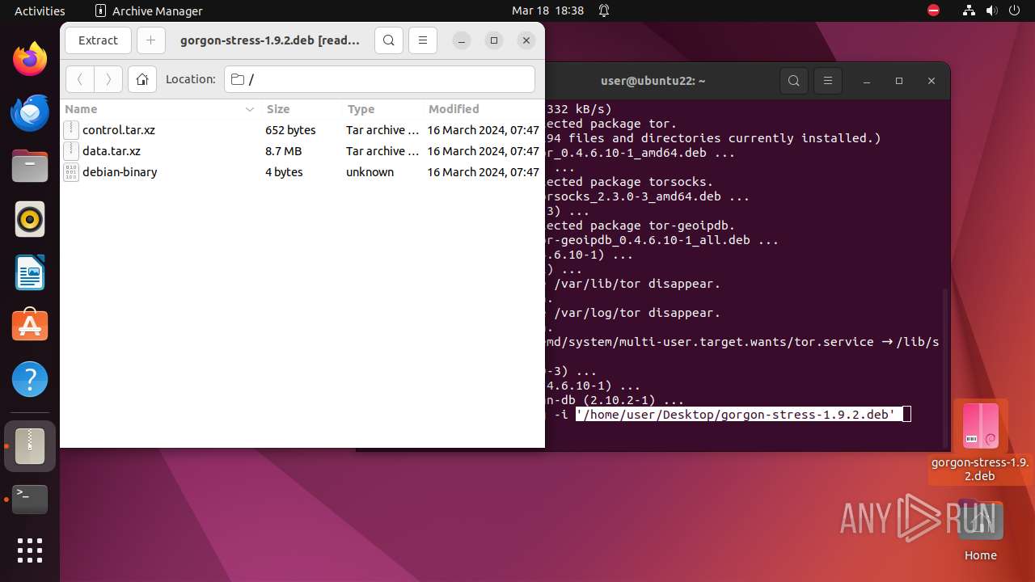Viewport: 1035px width, 582px height.
Task: Select gorgon-stress-1.9.2.deb desktop icon
Action: point(980,441)
